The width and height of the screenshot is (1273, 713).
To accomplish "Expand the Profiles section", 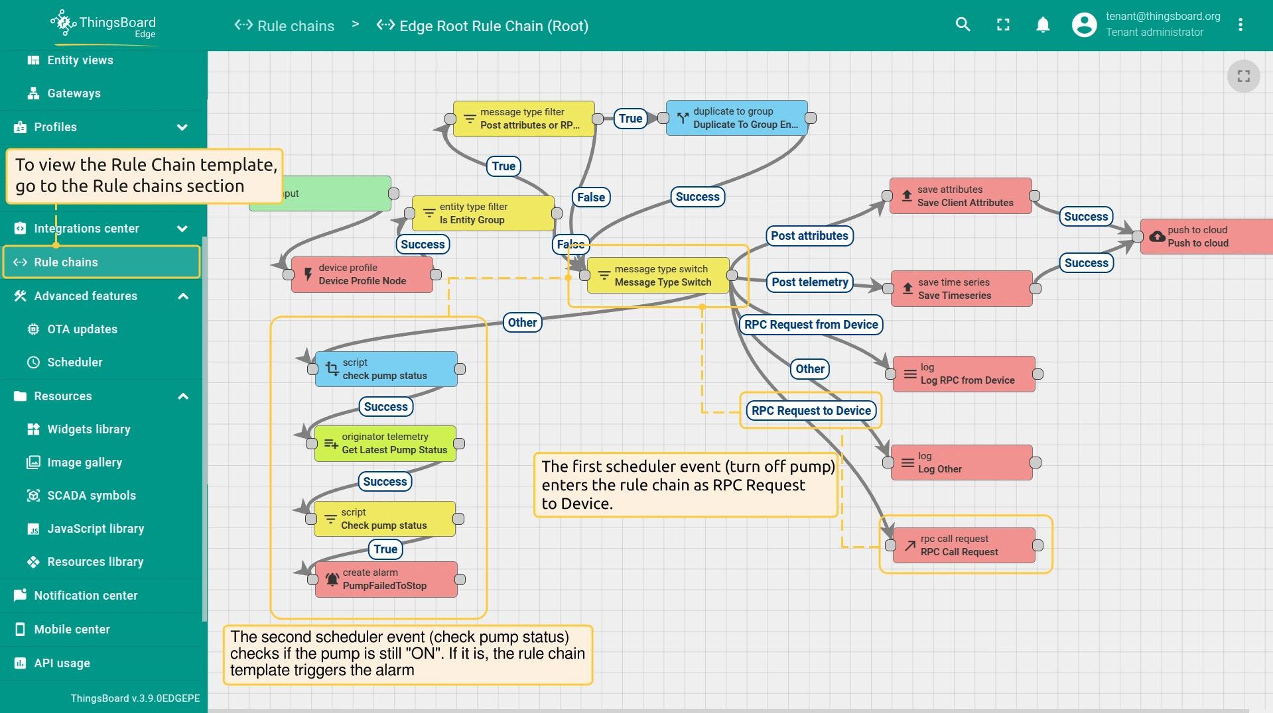I will (x=182, y=127).
